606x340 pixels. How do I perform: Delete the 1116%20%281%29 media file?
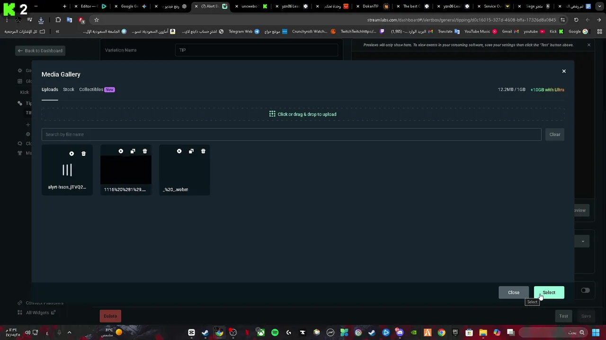click(x=145, y=151)
